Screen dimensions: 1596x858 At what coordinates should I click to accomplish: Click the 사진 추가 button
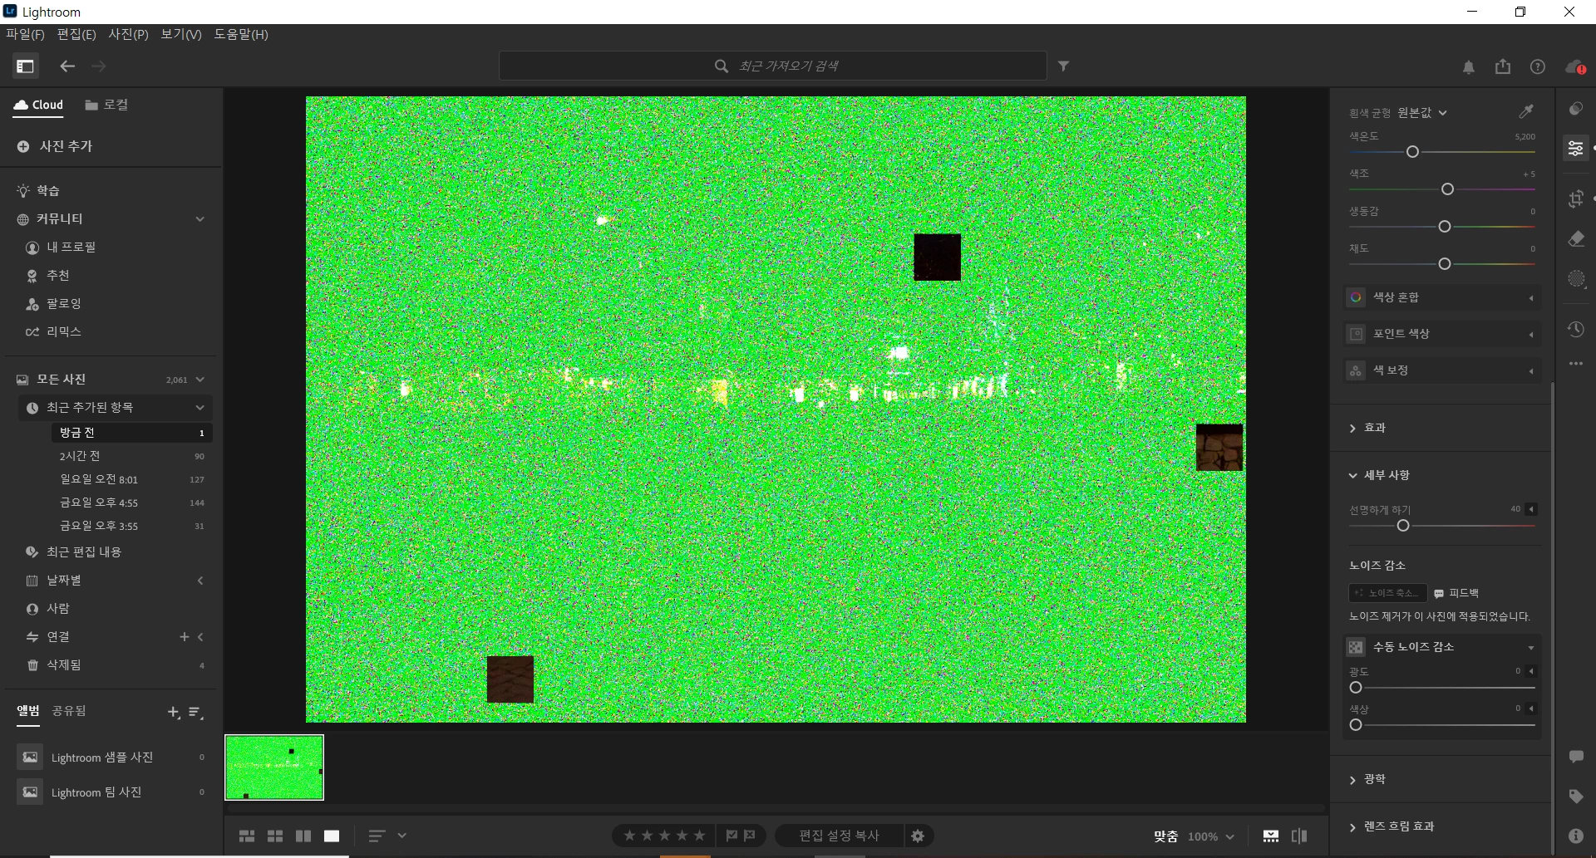point(55,146)
